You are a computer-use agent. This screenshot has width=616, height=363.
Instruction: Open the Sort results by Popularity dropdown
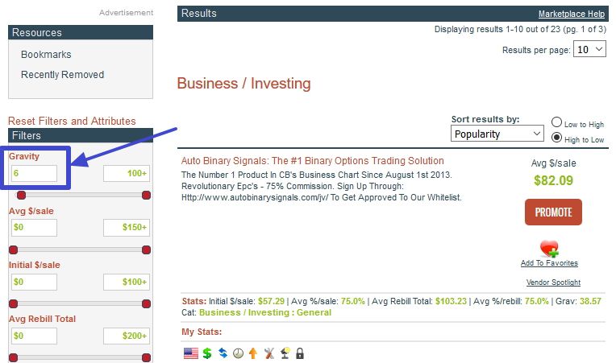pyautogui.click(x=497, y=134)
